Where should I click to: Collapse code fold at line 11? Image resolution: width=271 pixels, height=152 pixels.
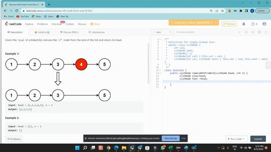pyautogui.click(x=160, y=71)
